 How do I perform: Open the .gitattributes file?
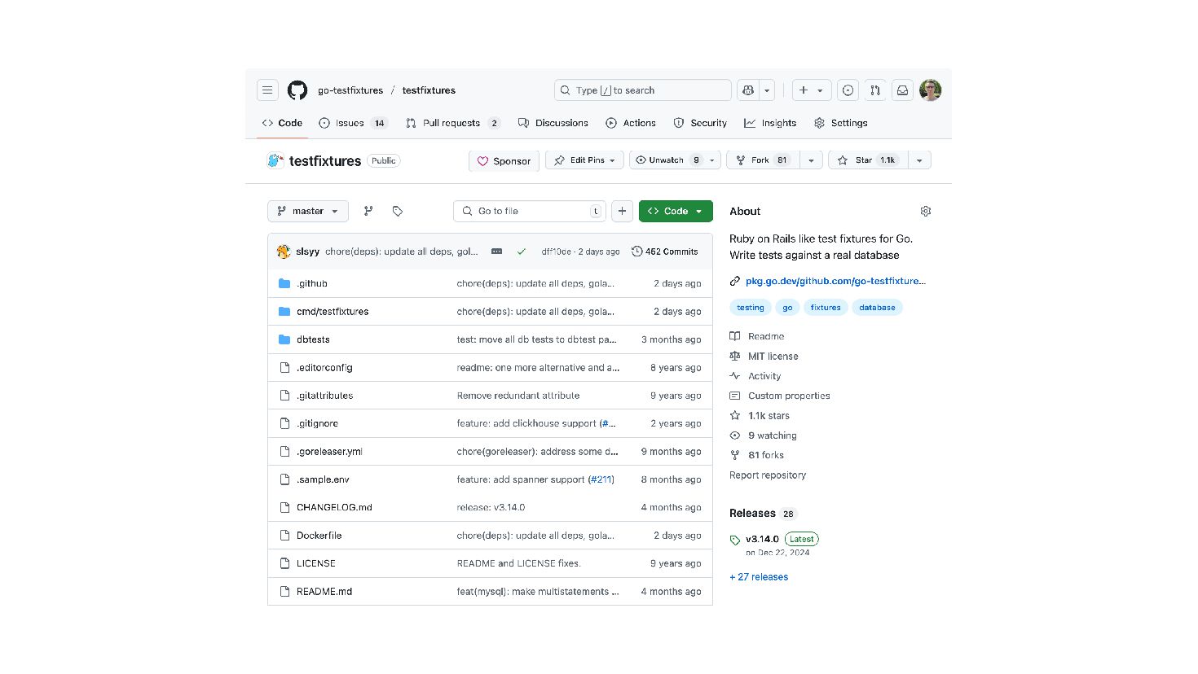click(324, 396)
